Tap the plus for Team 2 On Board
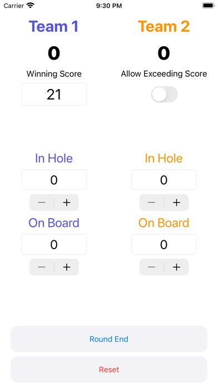Viewport: 218px width, 387px height. pyautogui.click(x=176, y=267)
